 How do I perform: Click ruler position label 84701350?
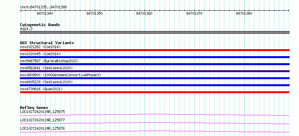point(95,13)
